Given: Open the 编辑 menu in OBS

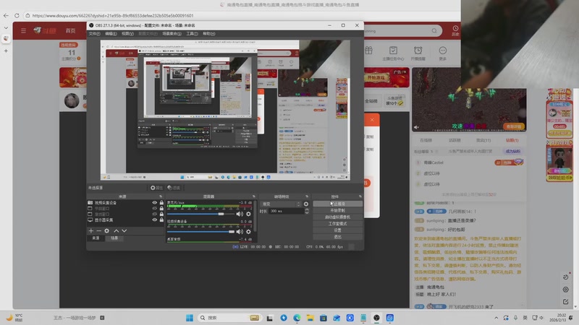Looking at the screenshot, I should pos(111,33).
